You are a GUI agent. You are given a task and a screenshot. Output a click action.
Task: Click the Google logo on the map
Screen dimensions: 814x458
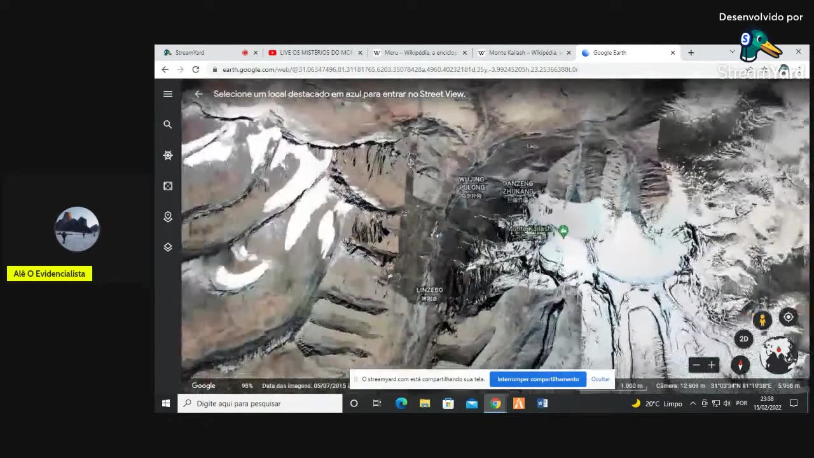point(203,385)
